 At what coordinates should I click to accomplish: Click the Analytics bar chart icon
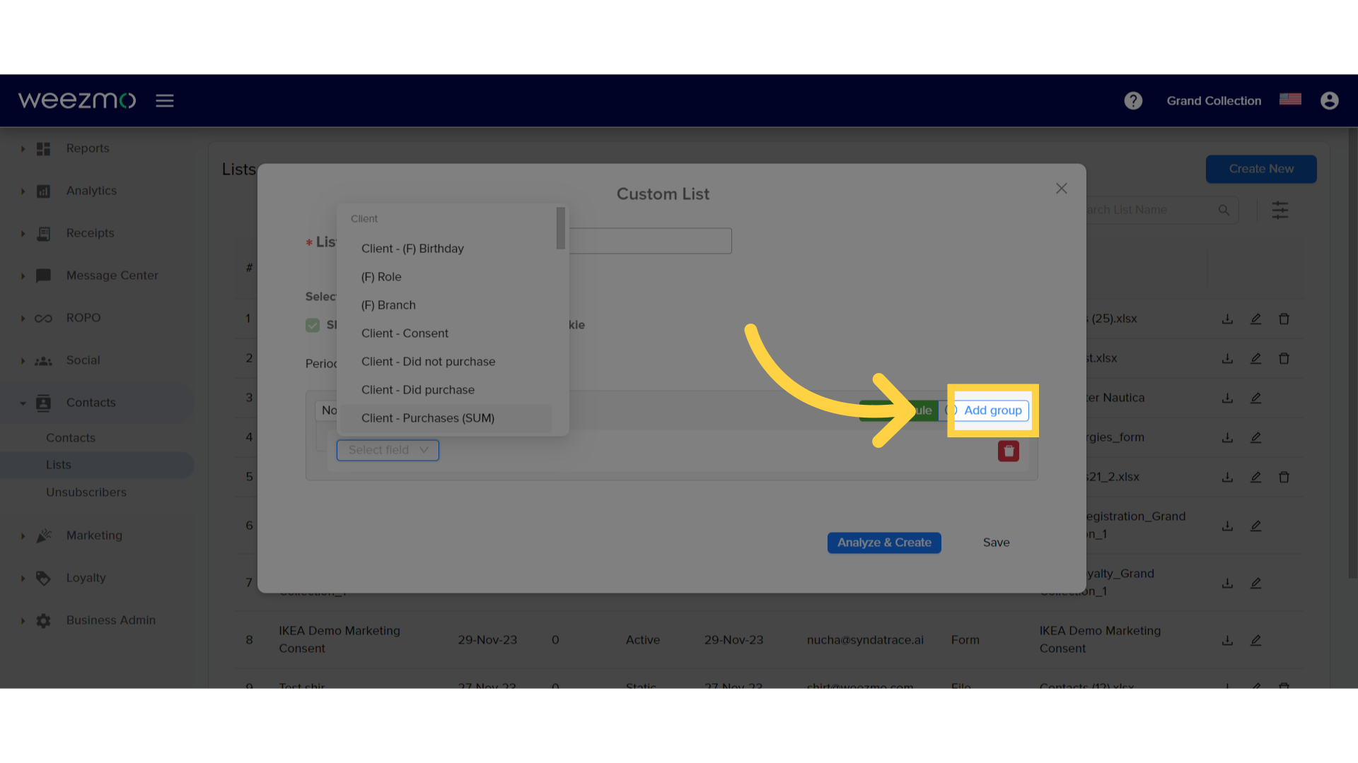[43, 191]
